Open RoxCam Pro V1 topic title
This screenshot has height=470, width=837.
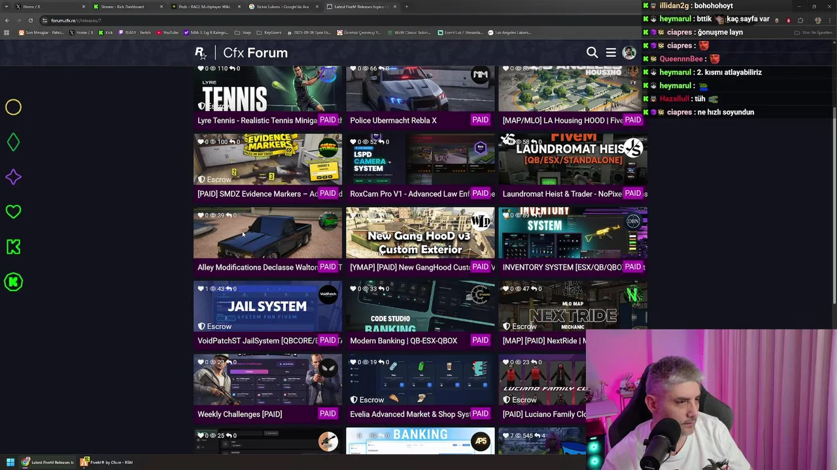coord(410,194)
